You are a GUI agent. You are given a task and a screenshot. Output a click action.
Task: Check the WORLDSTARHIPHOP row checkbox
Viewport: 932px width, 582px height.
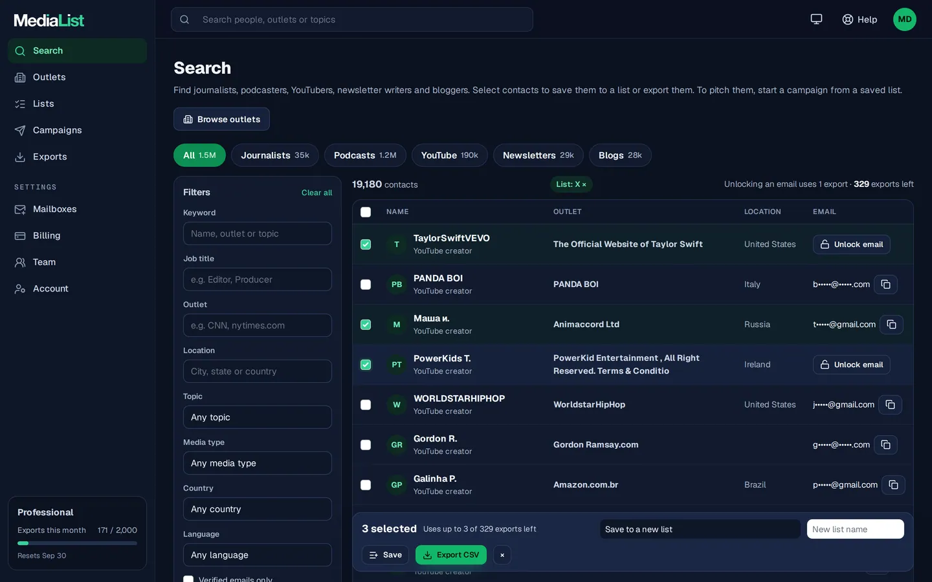click(x=366, y=405)
